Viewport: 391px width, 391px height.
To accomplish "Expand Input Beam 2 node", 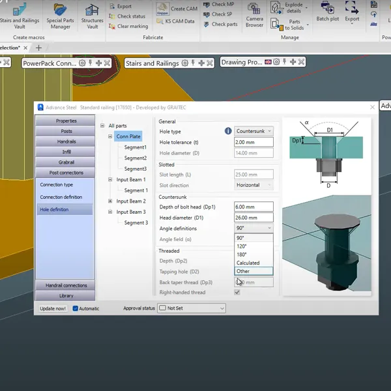I will click(x=110, y=201).
